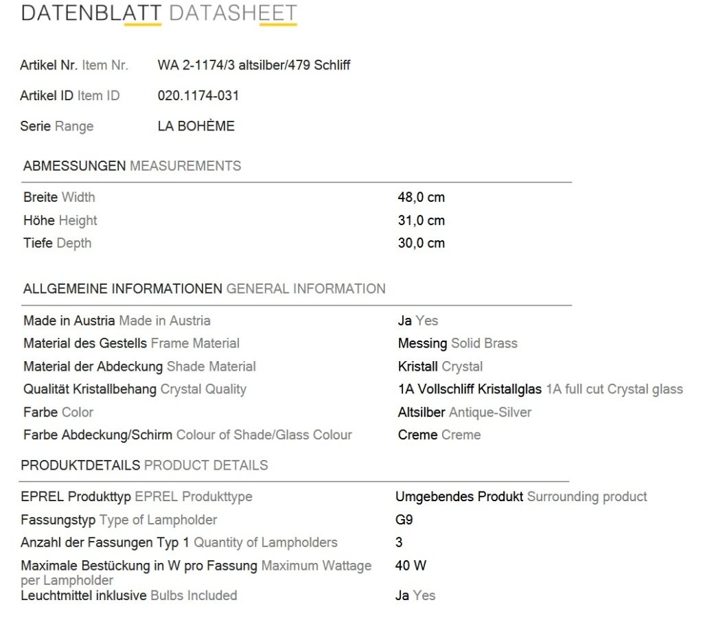Select the width value 48,0 cm
The width and height of the screenshot is (703, 622).
421,197
